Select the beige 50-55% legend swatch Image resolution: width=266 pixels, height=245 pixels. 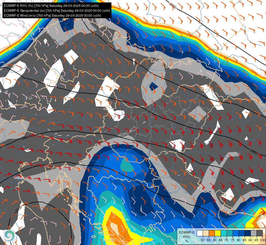(206, 233)
